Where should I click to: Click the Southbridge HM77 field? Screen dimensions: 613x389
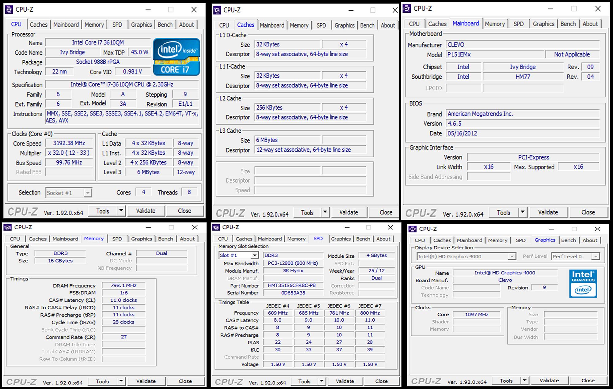click(523, 77)
